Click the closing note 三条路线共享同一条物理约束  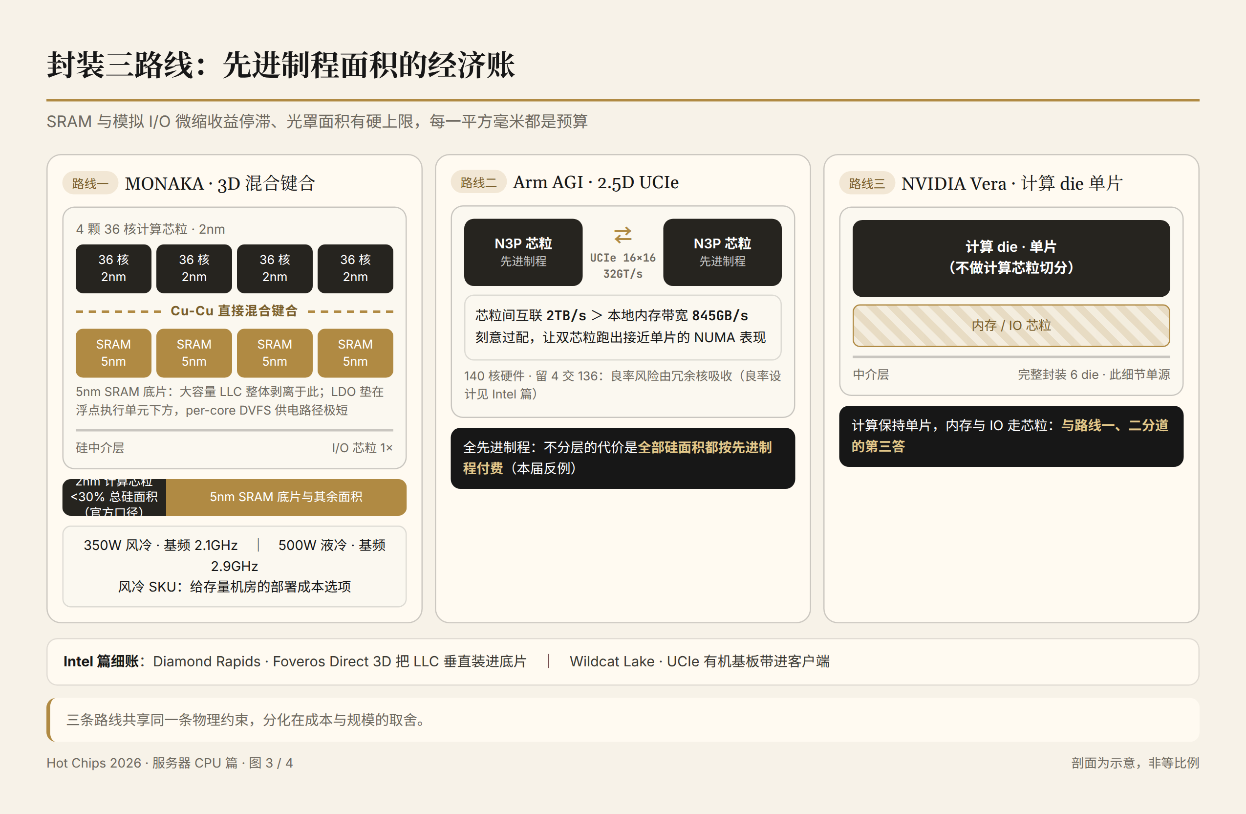coord(246,720)
